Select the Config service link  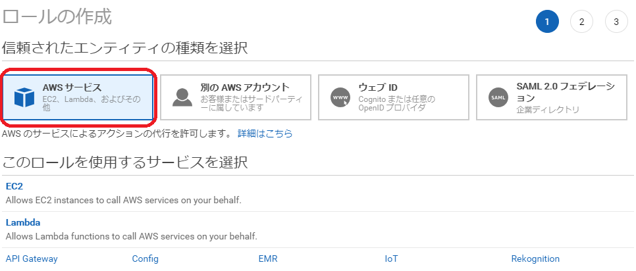[146, 259]
